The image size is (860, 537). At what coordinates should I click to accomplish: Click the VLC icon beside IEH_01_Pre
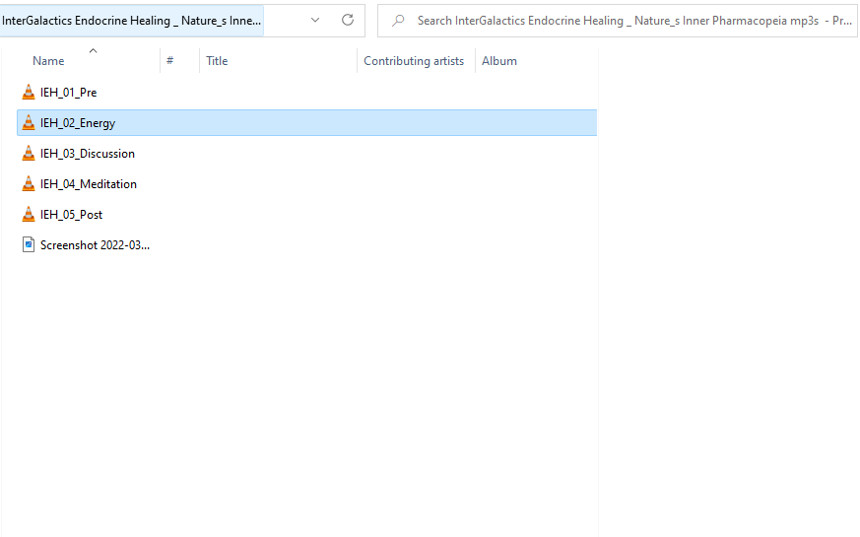(29, 93)
